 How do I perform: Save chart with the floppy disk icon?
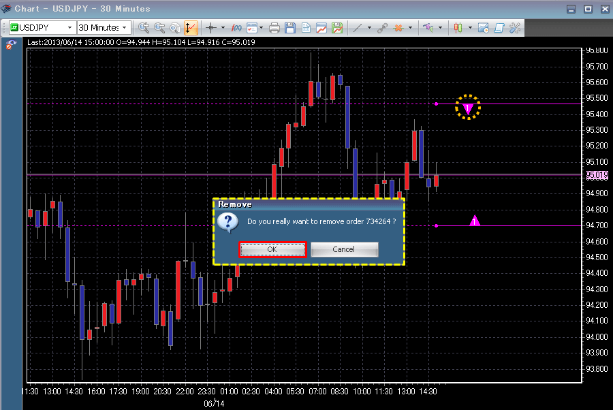(x=289, y=28)
